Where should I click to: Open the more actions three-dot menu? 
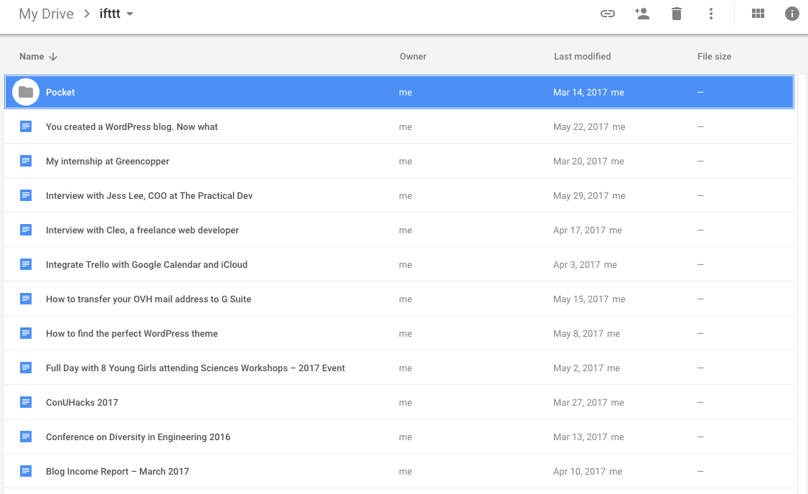pos(710,14)
